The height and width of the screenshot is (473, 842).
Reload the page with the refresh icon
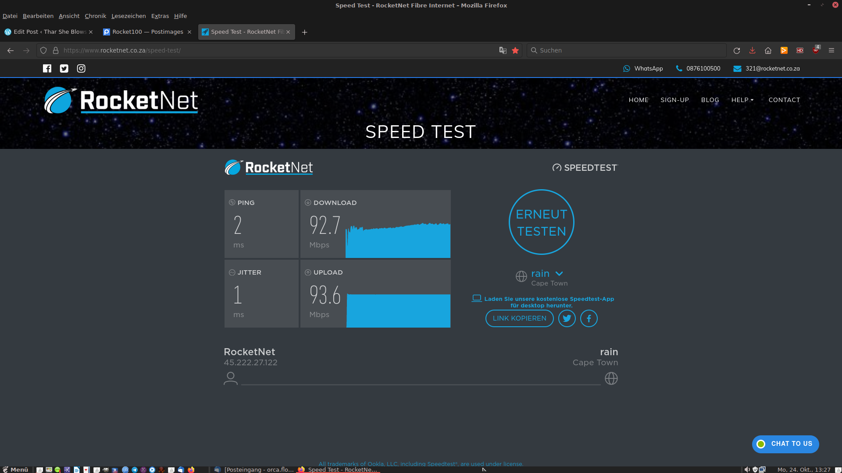coord(737,50)
